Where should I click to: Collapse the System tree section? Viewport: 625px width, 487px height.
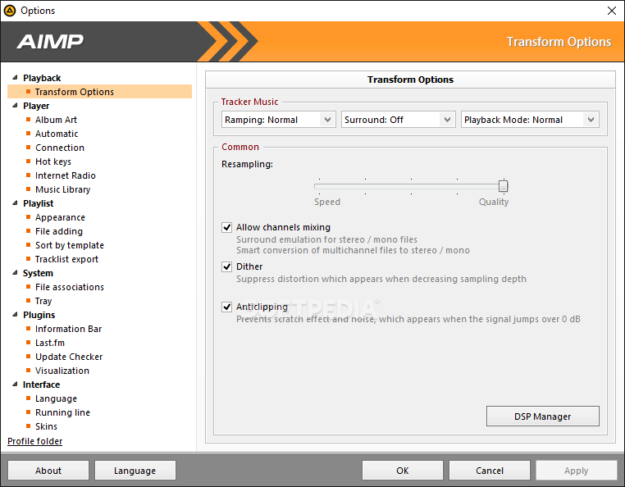15,272
